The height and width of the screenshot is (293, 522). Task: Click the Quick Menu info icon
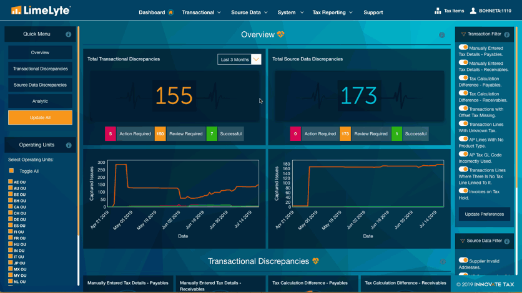pos(68,34)
